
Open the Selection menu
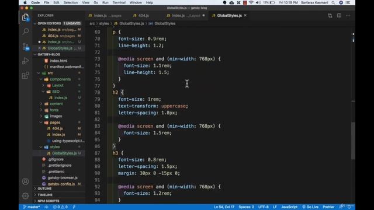[x=71, y=2]
